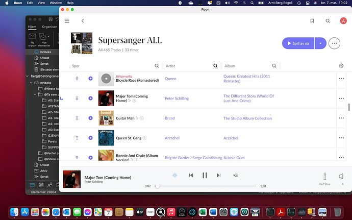Open the volume speaker control
The height and width of the screenshot is (220, 352).
coord(341,176)
